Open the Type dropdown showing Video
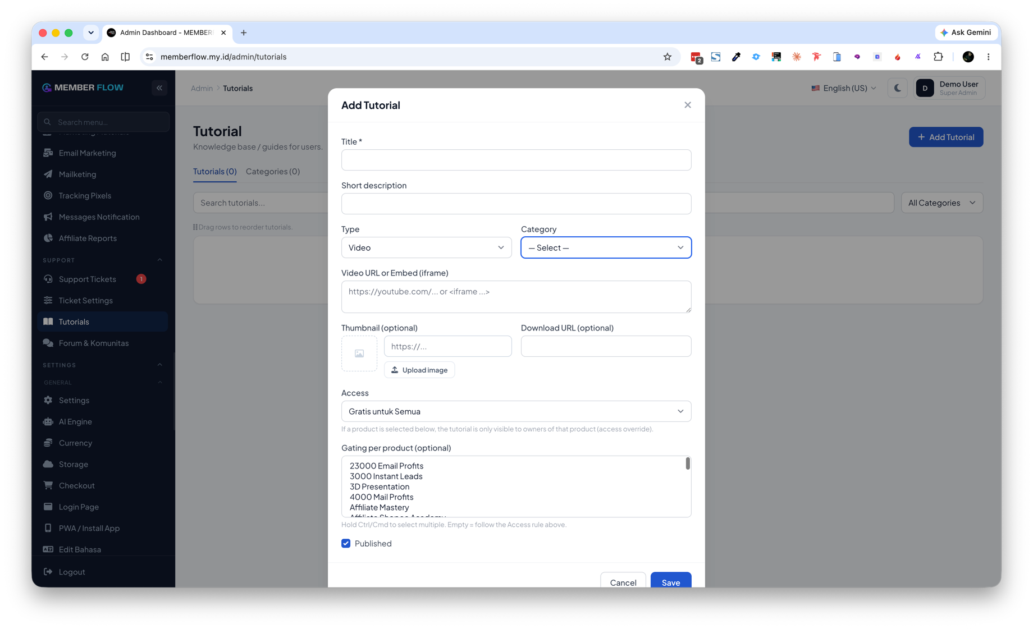The width and height of the screenshot is (1033, 629). click(426, 247)
